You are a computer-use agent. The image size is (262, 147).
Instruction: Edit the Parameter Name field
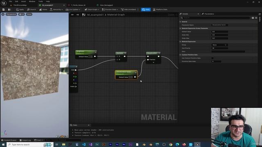[x=220, y=25]
